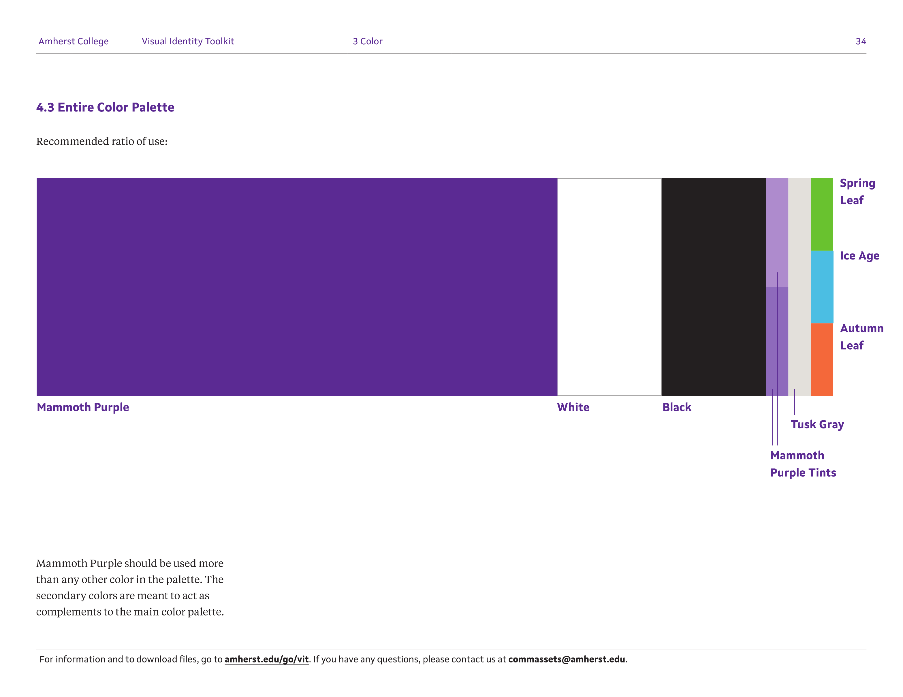
Task: Click the Mammoth Purple color block
Action: (x=296, y=287)
